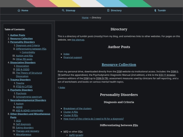Click the 'Diagnosis and Criteria' subheading in main content
This screenshot has width=183, height=137.
(119, 102)
